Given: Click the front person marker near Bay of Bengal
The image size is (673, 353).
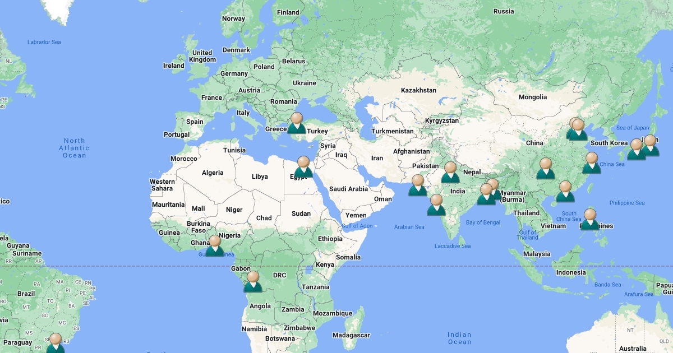Looking at the screenshot, I should (x=486, y=194).
